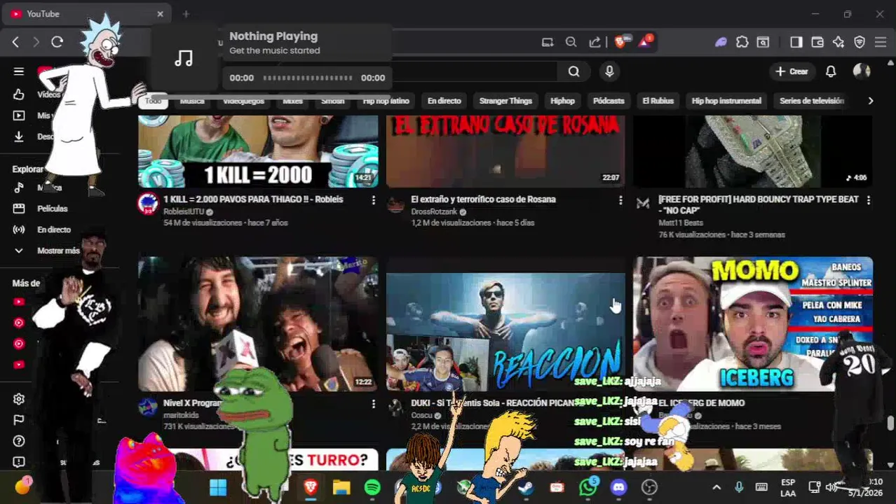Open options for the caso de Rosana video

tap(620, 200)
